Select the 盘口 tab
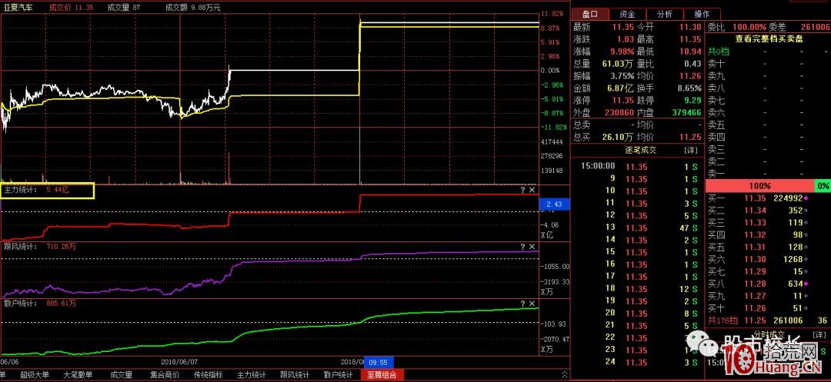This screenshot has height=382, width=831. click(x=590, y=14)
